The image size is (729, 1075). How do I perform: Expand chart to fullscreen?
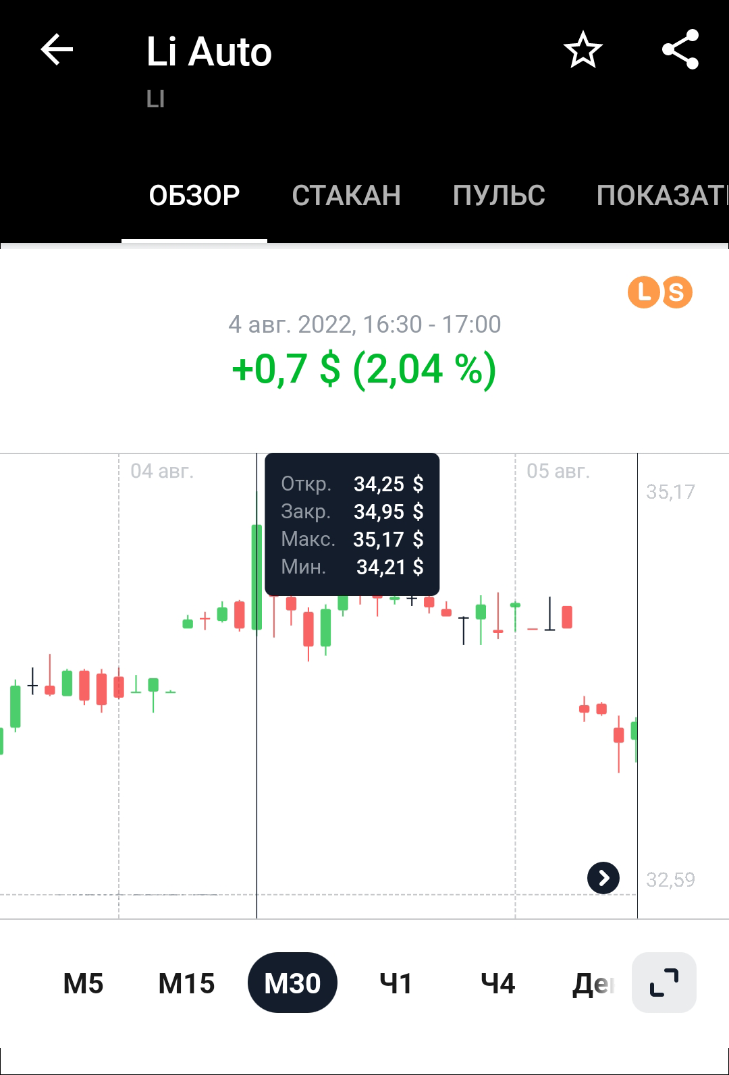[664, 983]
